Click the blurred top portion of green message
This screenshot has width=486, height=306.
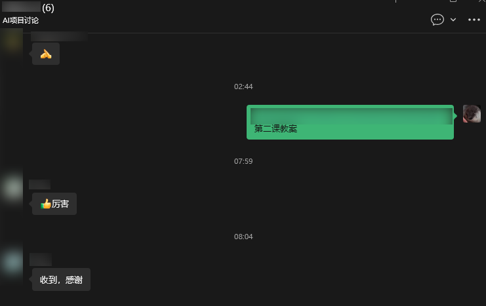pos(351,116)
